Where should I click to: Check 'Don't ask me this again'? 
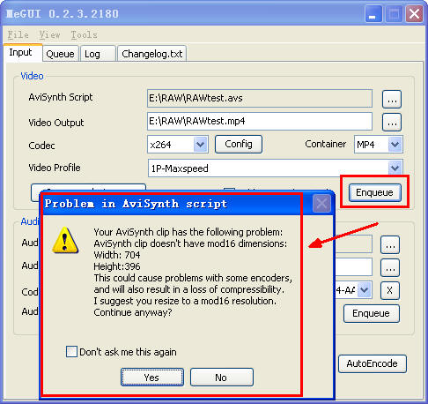pos(71,352)
